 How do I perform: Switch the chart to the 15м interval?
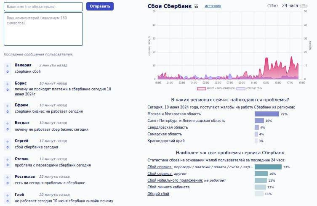point(272,6)
